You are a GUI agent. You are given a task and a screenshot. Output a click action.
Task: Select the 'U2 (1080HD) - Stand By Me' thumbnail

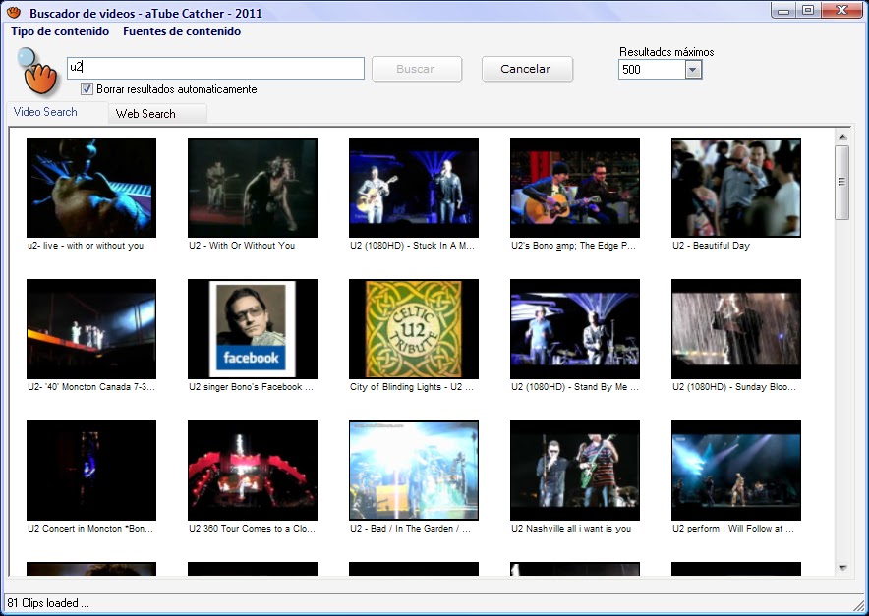point(575,329)
